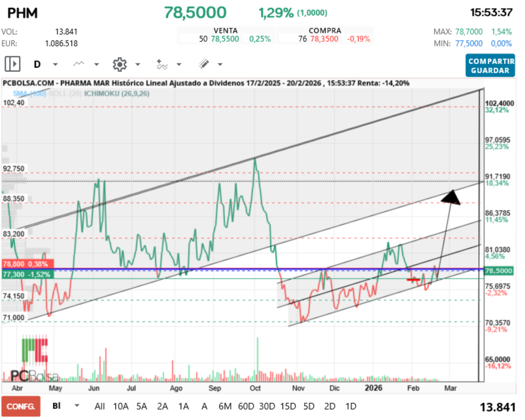525x420 pixels.
Task: Select the 2A time range
Action: 162,406
